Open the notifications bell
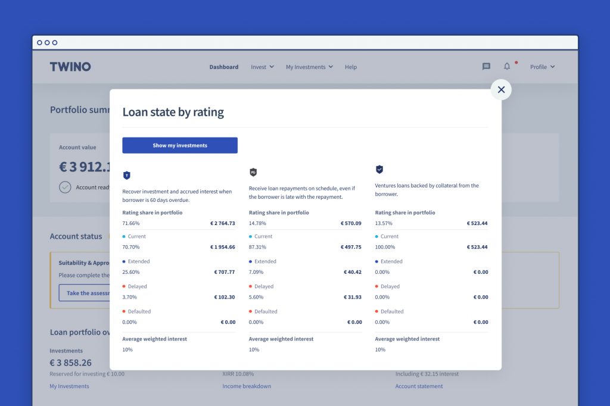The height and width of the screenshot is (406, 610). pos(507,67)
